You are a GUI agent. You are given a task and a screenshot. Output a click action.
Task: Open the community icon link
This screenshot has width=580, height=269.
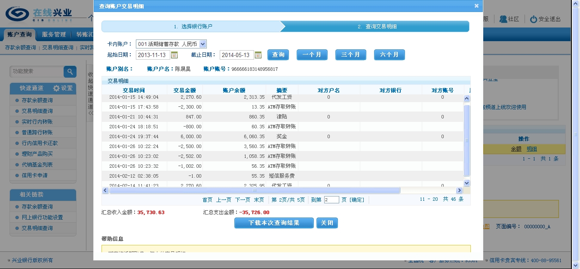(503, 19)
